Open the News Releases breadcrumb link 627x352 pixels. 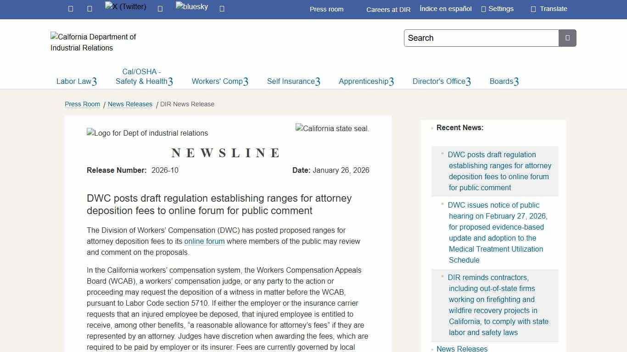(x=130, y=104)
